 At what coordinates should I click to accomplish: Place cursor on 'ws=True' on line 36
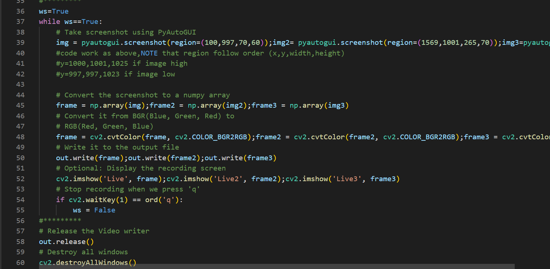[54, 11]
